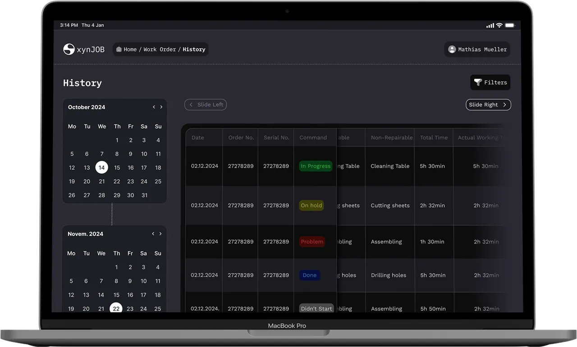The width and height of the screenshot is (577, 347).
Task: Toggle selection of October 14 on the calendar
Action: click(102, 167)
